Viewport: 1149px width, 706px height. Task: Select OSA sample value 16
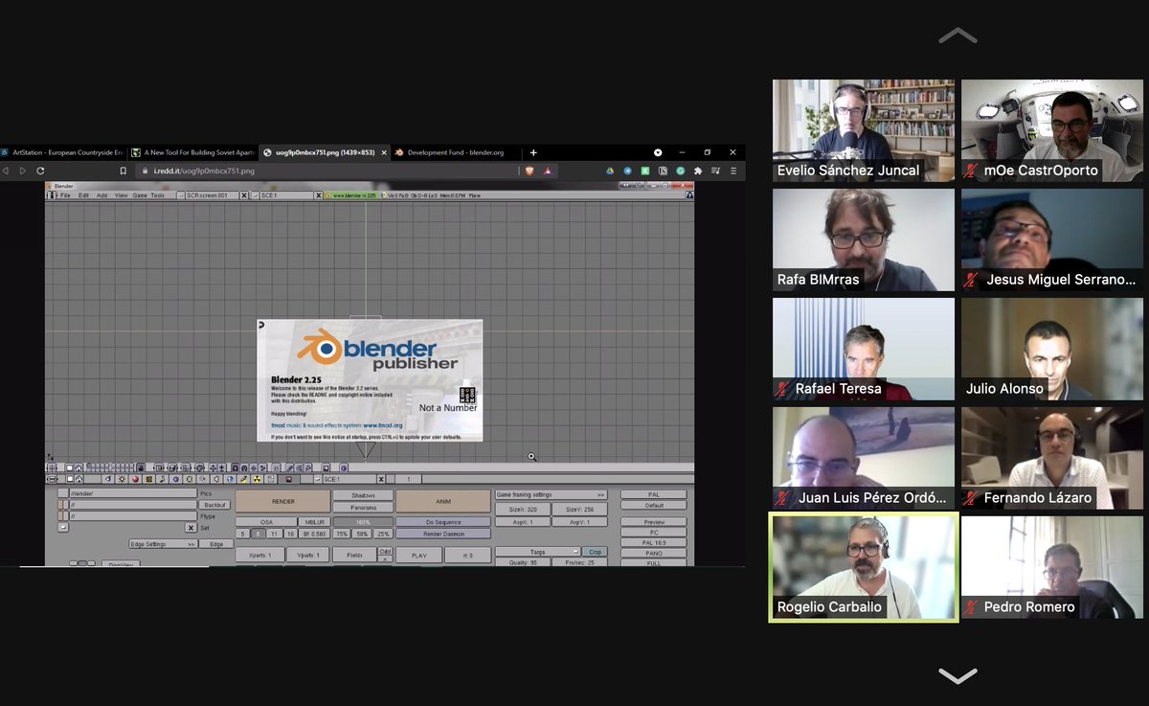(x=290, y=534)
